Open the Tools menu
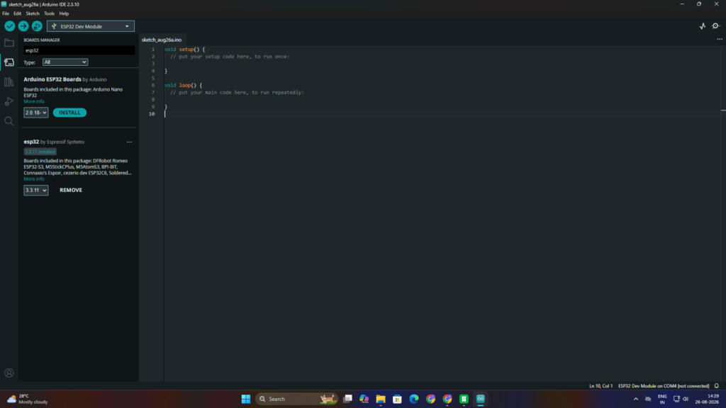 [x=49, y=13]
